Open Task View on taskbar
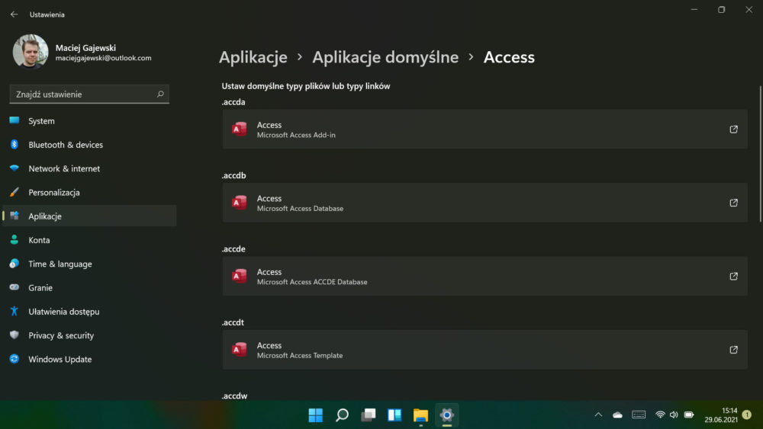 (x=369, y=415)
